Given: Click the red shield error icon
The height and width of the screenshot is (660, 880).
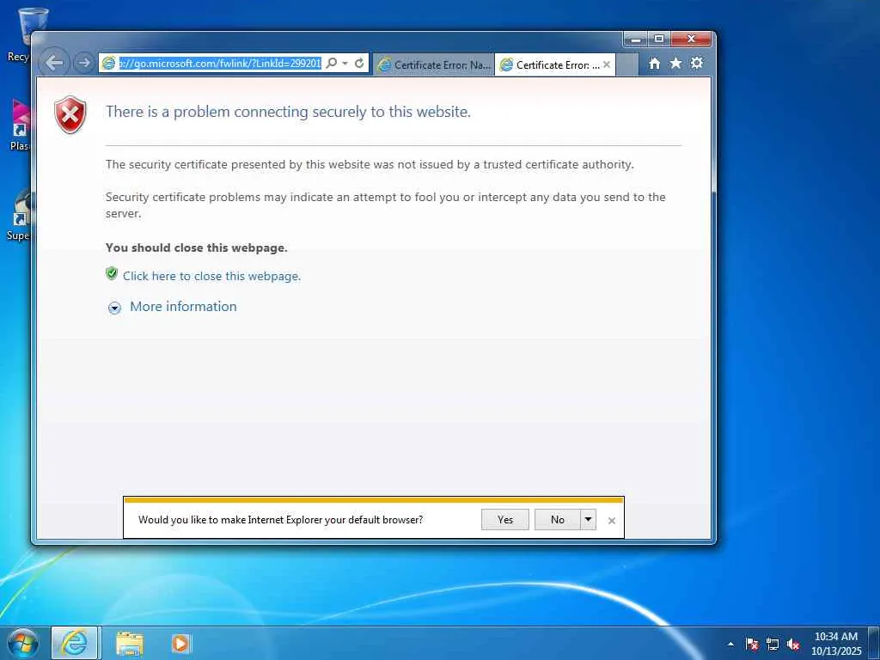Looking at the screenshot, I should (x=70, y=115).
